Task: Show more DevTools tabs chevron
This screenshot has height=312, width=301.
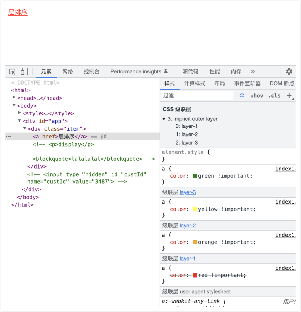Action: tap(253, 71)
